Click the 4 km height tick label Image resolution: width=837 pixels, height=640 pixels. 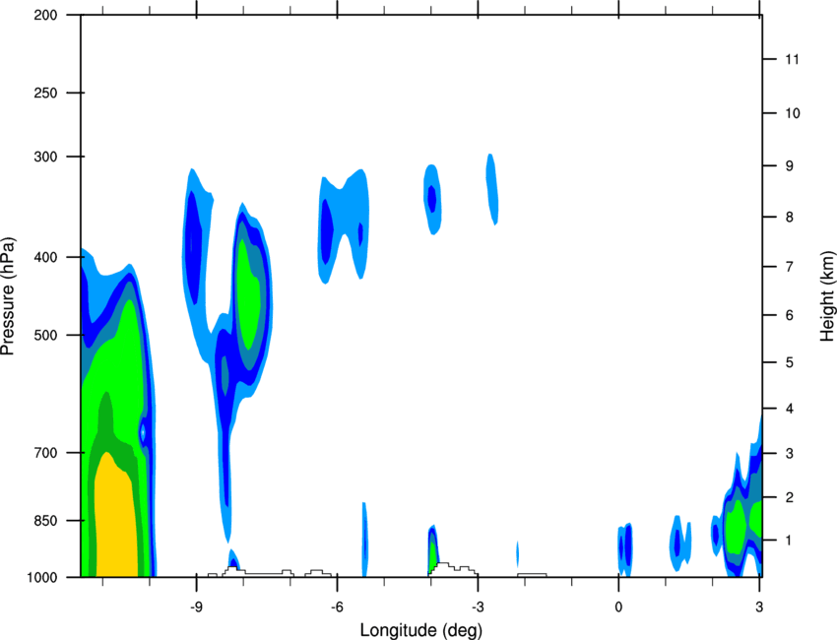click(789, 409)
